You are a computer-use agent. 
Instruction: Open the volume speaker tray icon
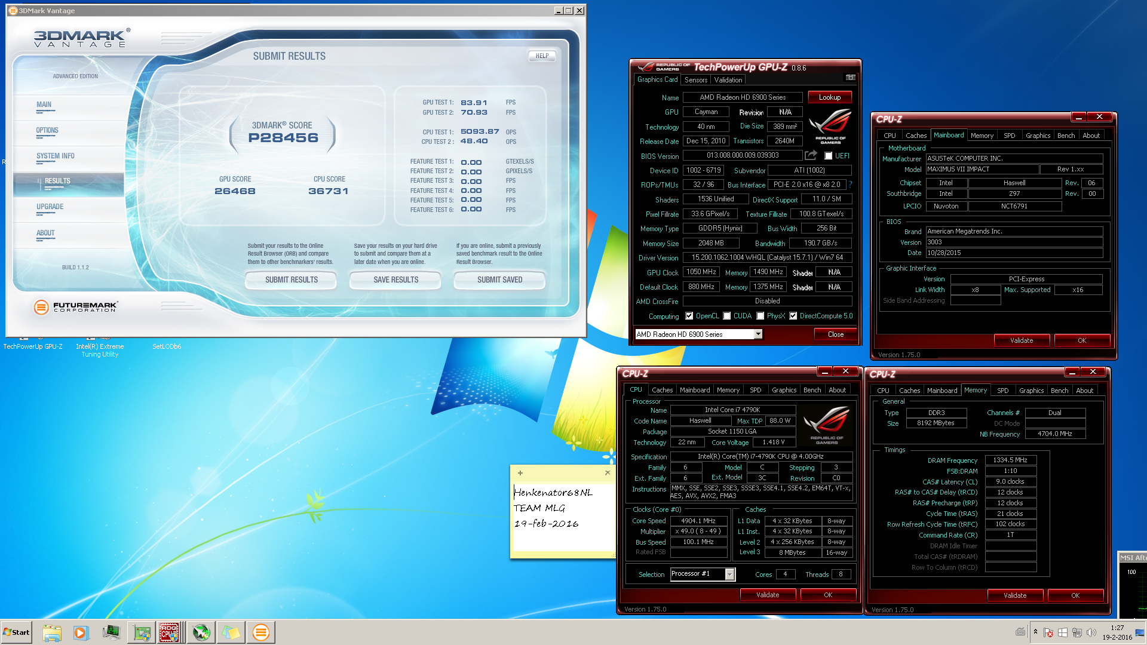tap(1091, 632)
